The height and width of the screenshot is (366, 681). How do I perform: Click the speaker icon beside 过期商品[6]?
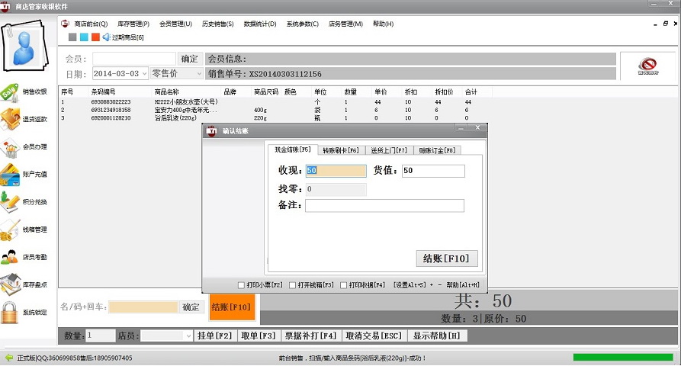coord(107,37)
